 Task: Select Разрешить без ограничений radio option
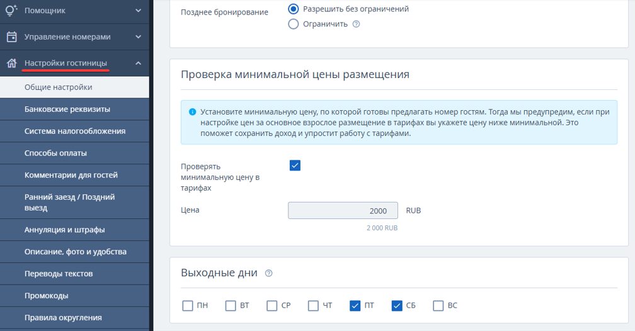pyautogui.click(x=293, y=9)
